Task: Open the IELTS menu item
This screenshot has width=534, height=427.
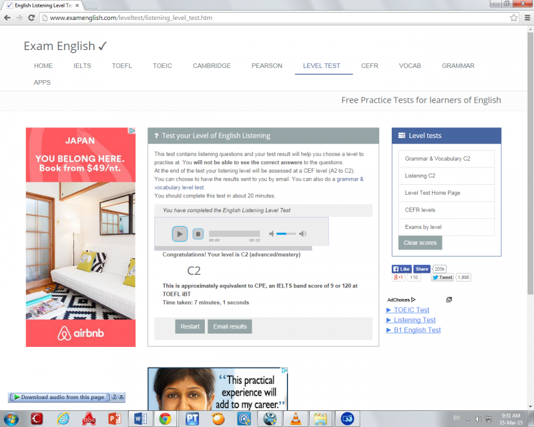Action: click(82, 66)
